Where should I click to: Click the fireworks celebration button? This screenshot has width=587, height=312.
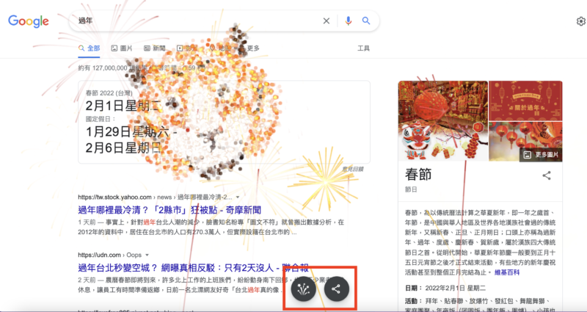[304, 289]
